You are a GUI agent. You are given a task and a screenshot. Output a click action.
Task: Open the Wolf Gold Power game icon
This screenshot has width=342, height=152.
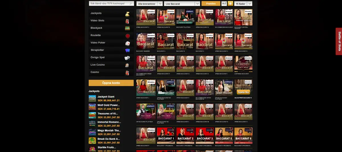coord(92,107)
